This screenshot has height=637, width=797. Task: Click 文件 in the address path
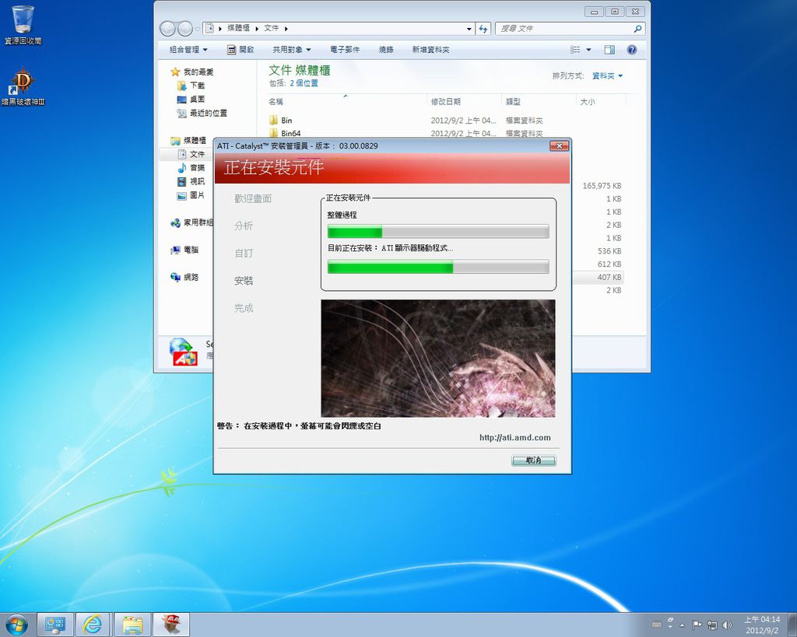pyautogui.click(x=272, y=29)
